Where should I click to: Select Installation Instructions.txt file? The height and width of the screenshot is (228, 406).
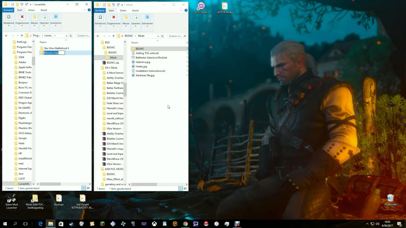pyautogui.click(x=150, y=71)
